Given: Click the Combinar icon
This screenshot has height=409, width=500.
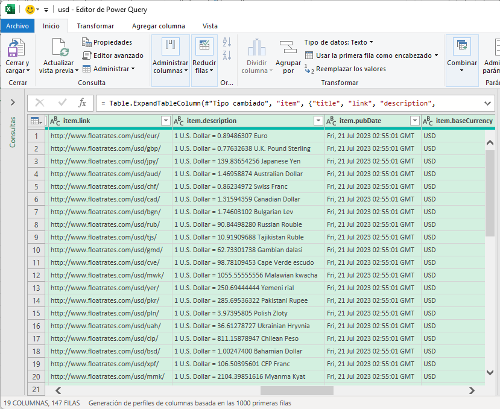Looking at the screenshot, I should point(462,46).
